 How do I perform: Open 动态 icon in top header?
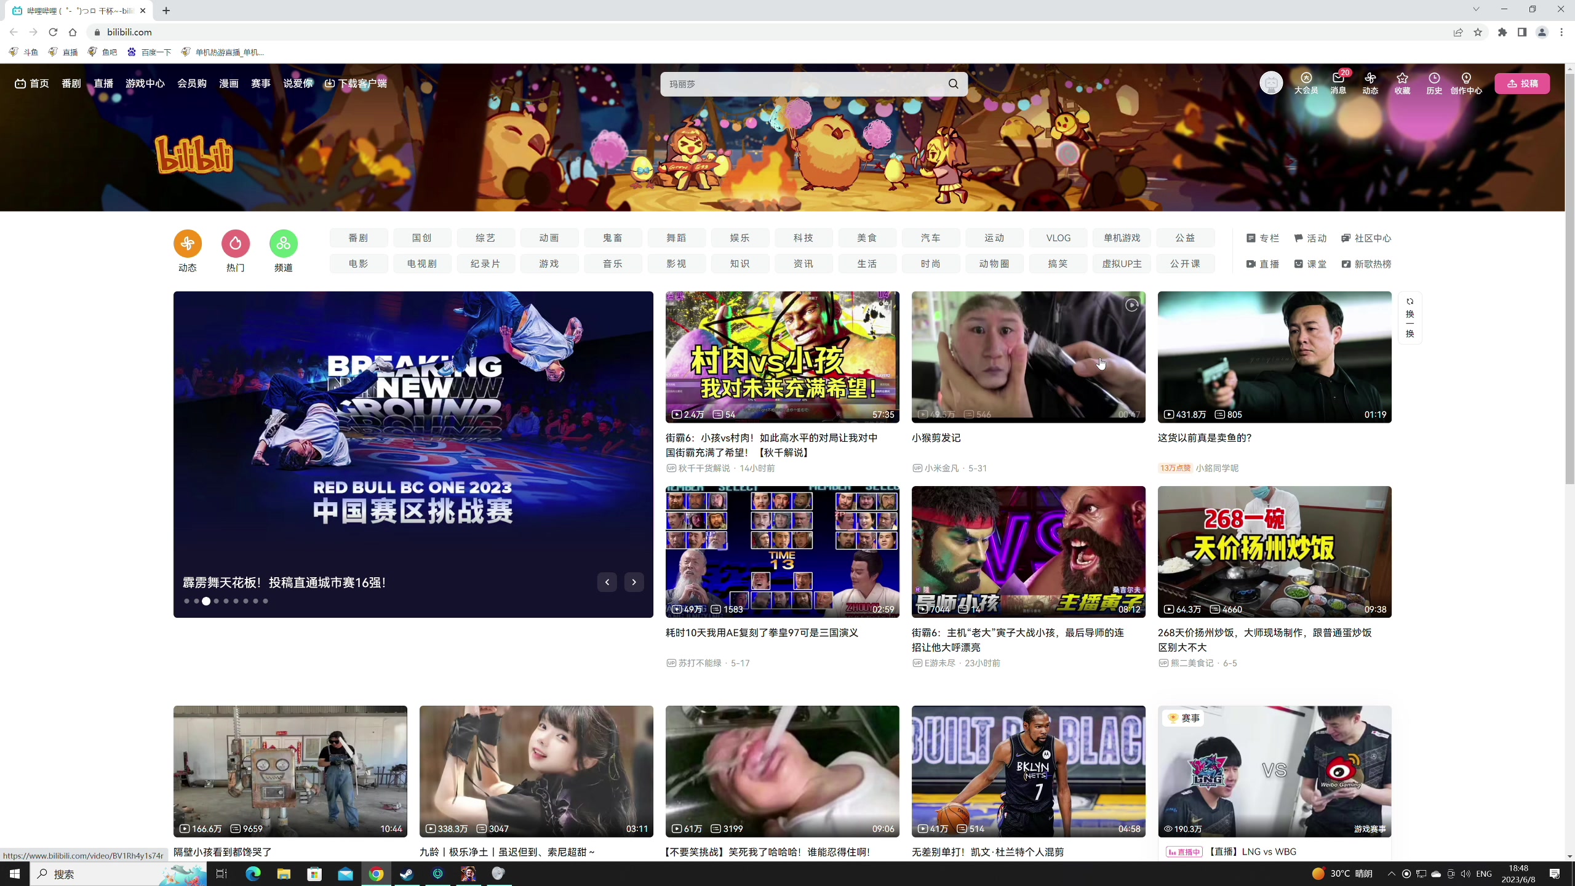pos(1370,83)
